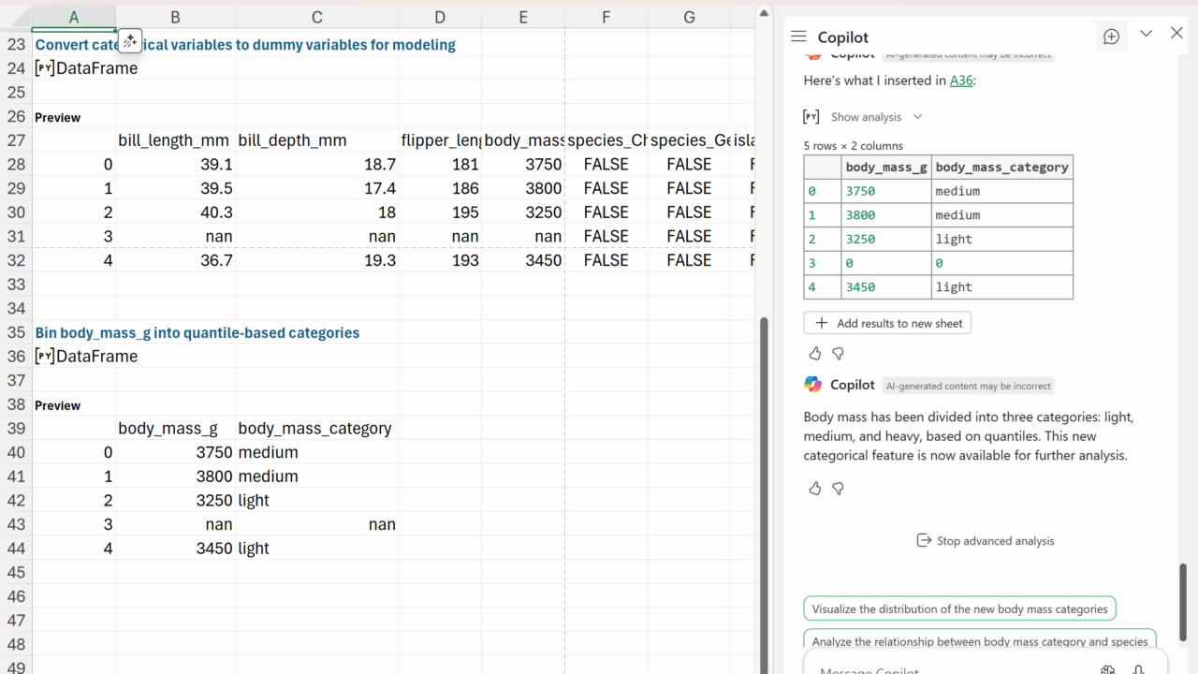Click thumbs up under the results table

coord(815,354)
